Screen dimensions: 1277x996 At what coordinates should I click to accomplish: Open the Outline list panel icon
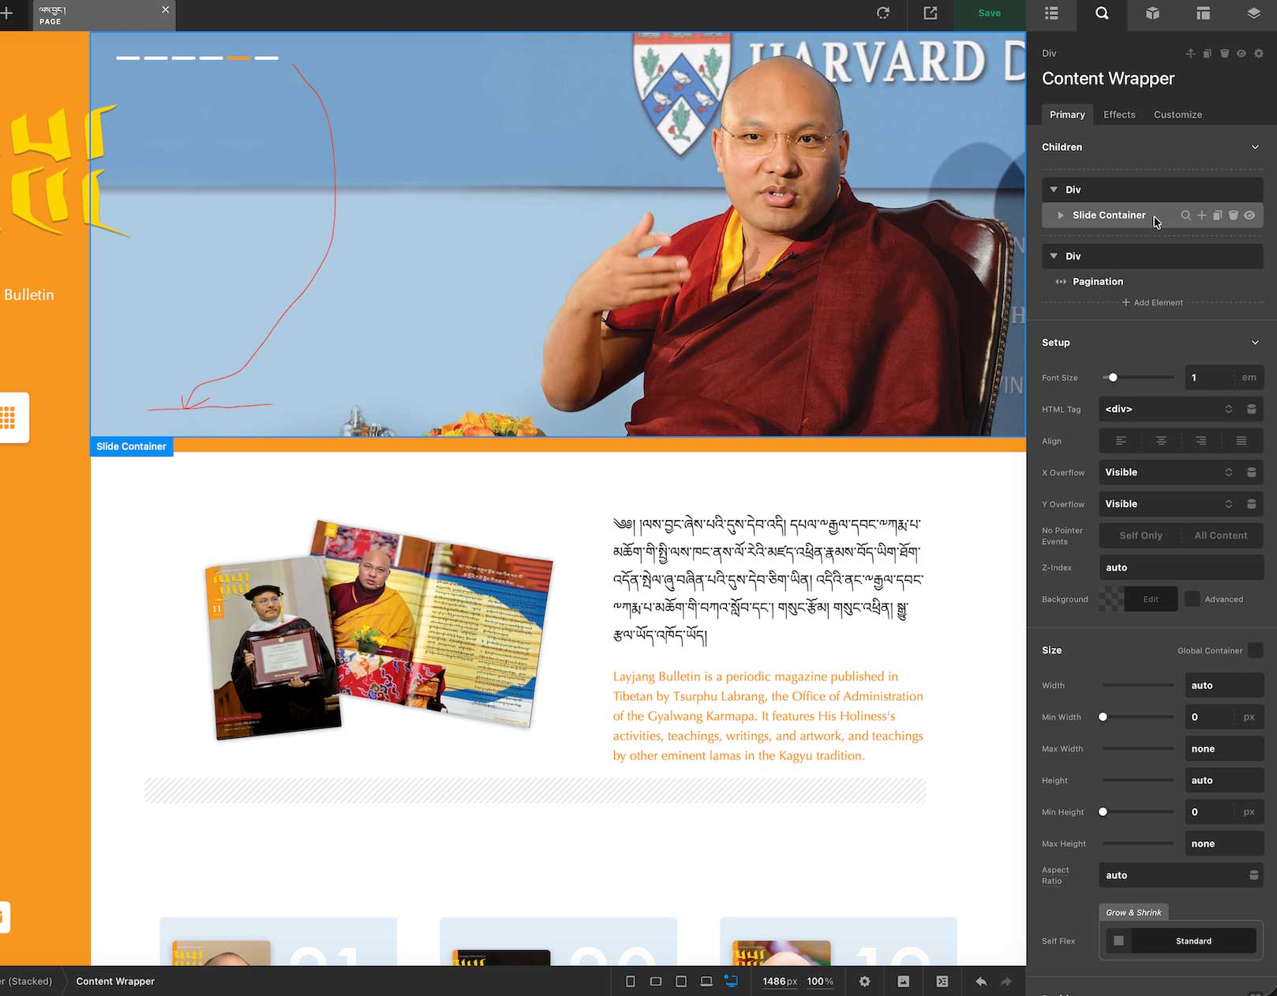pos(1051,13)
